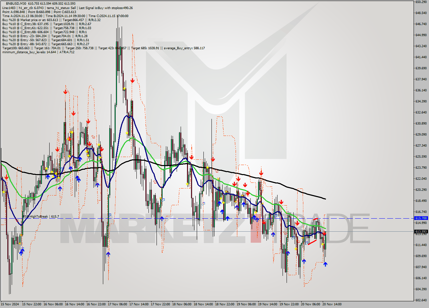
Task: Click the BNBUSD,M30 symbol title
Action: point(16,4)
